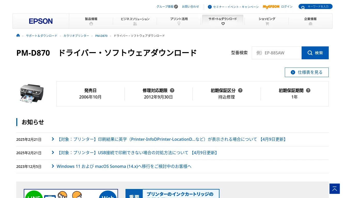Click サポート&ダウンロード breadcrumb link
This screenshot has width=345, height=198.
(42, 36)
